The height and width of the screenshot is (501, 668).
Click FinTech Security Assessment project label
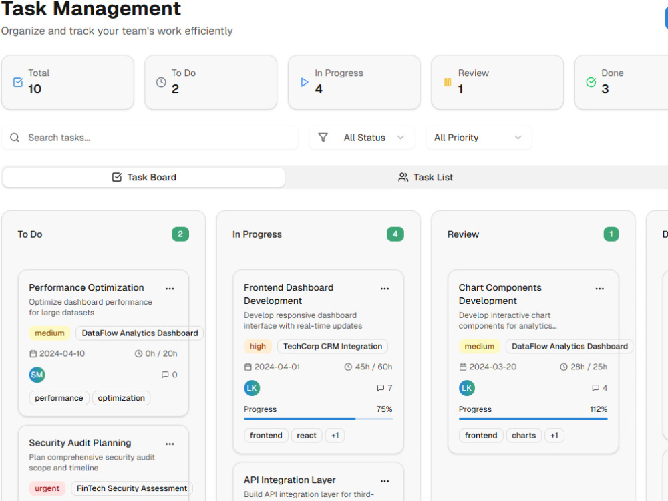pyautogui.click(x=132, y=488)
